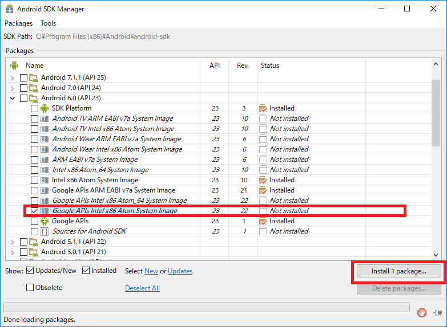Check the Google APIs add-on checkbox
The height and width of the screenshot is (327, 447).
pyautogui.click(x=34, y=221)
